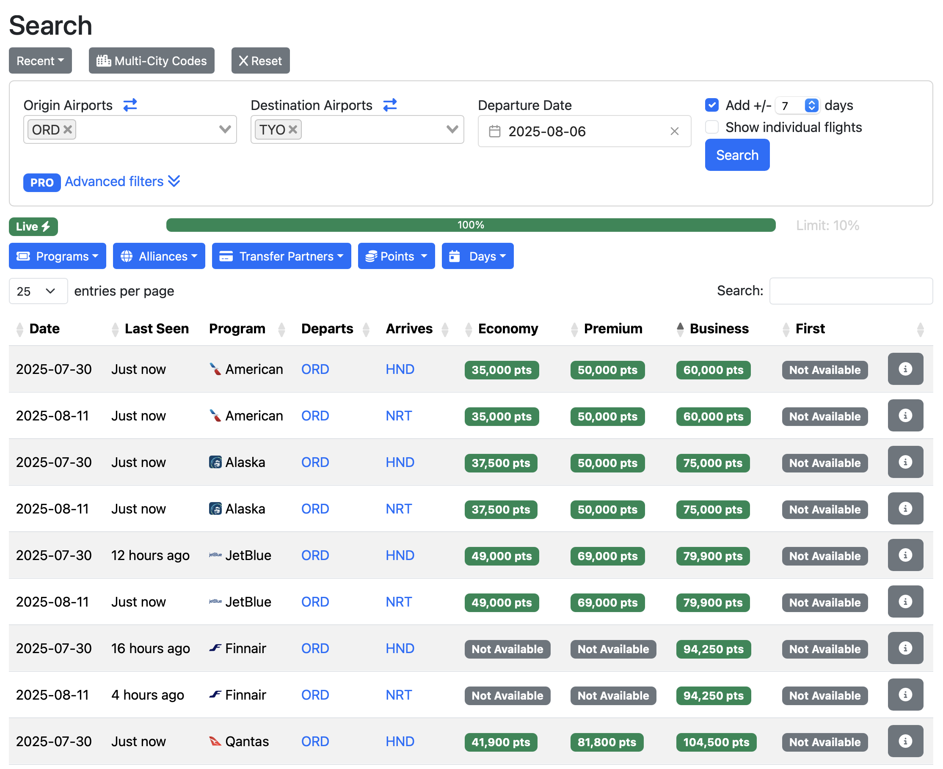
Task: Click the Live lightning badge
Action: coord(33,226)
